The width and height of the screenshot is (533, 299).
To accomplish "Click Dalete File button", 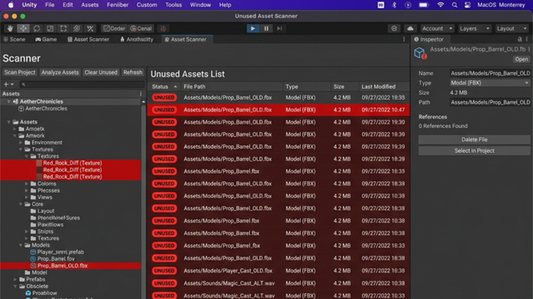I will (474, 139).
